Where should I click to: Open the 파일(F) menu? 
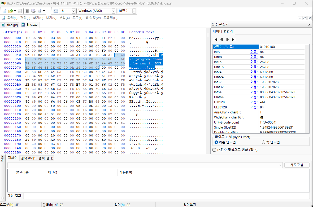click(x=12, y=18)
